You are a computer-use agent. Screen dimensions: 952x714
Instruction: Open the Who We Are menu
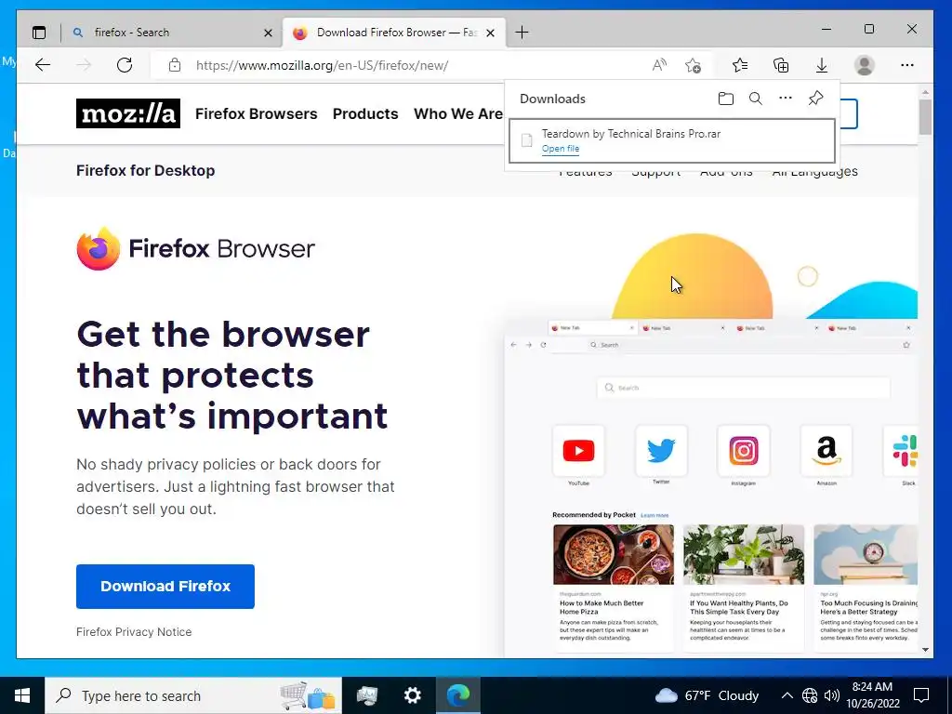(x=458, y=113)
